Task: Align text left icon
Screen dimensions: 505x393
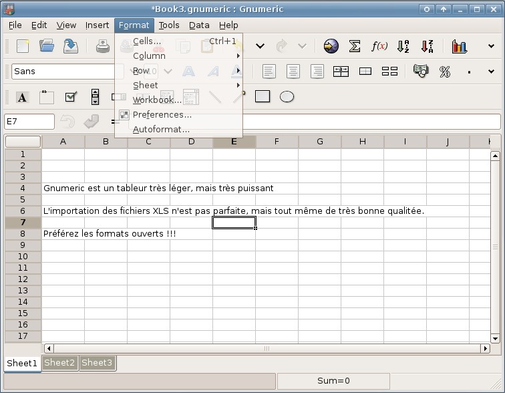Action: coord(269,72)
